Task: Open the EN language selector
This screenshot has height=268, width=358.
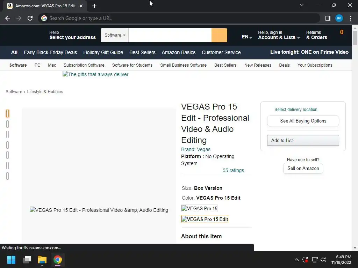Action: pyautogui.click(x=246, y=37)
